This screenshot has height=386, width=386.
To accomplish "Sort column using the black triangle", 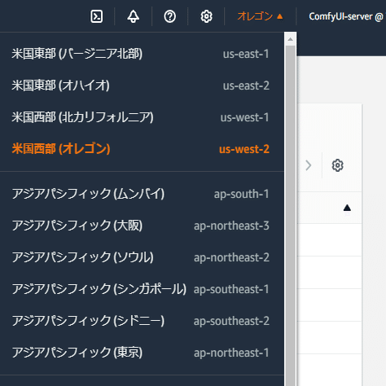I will (347, 208).
